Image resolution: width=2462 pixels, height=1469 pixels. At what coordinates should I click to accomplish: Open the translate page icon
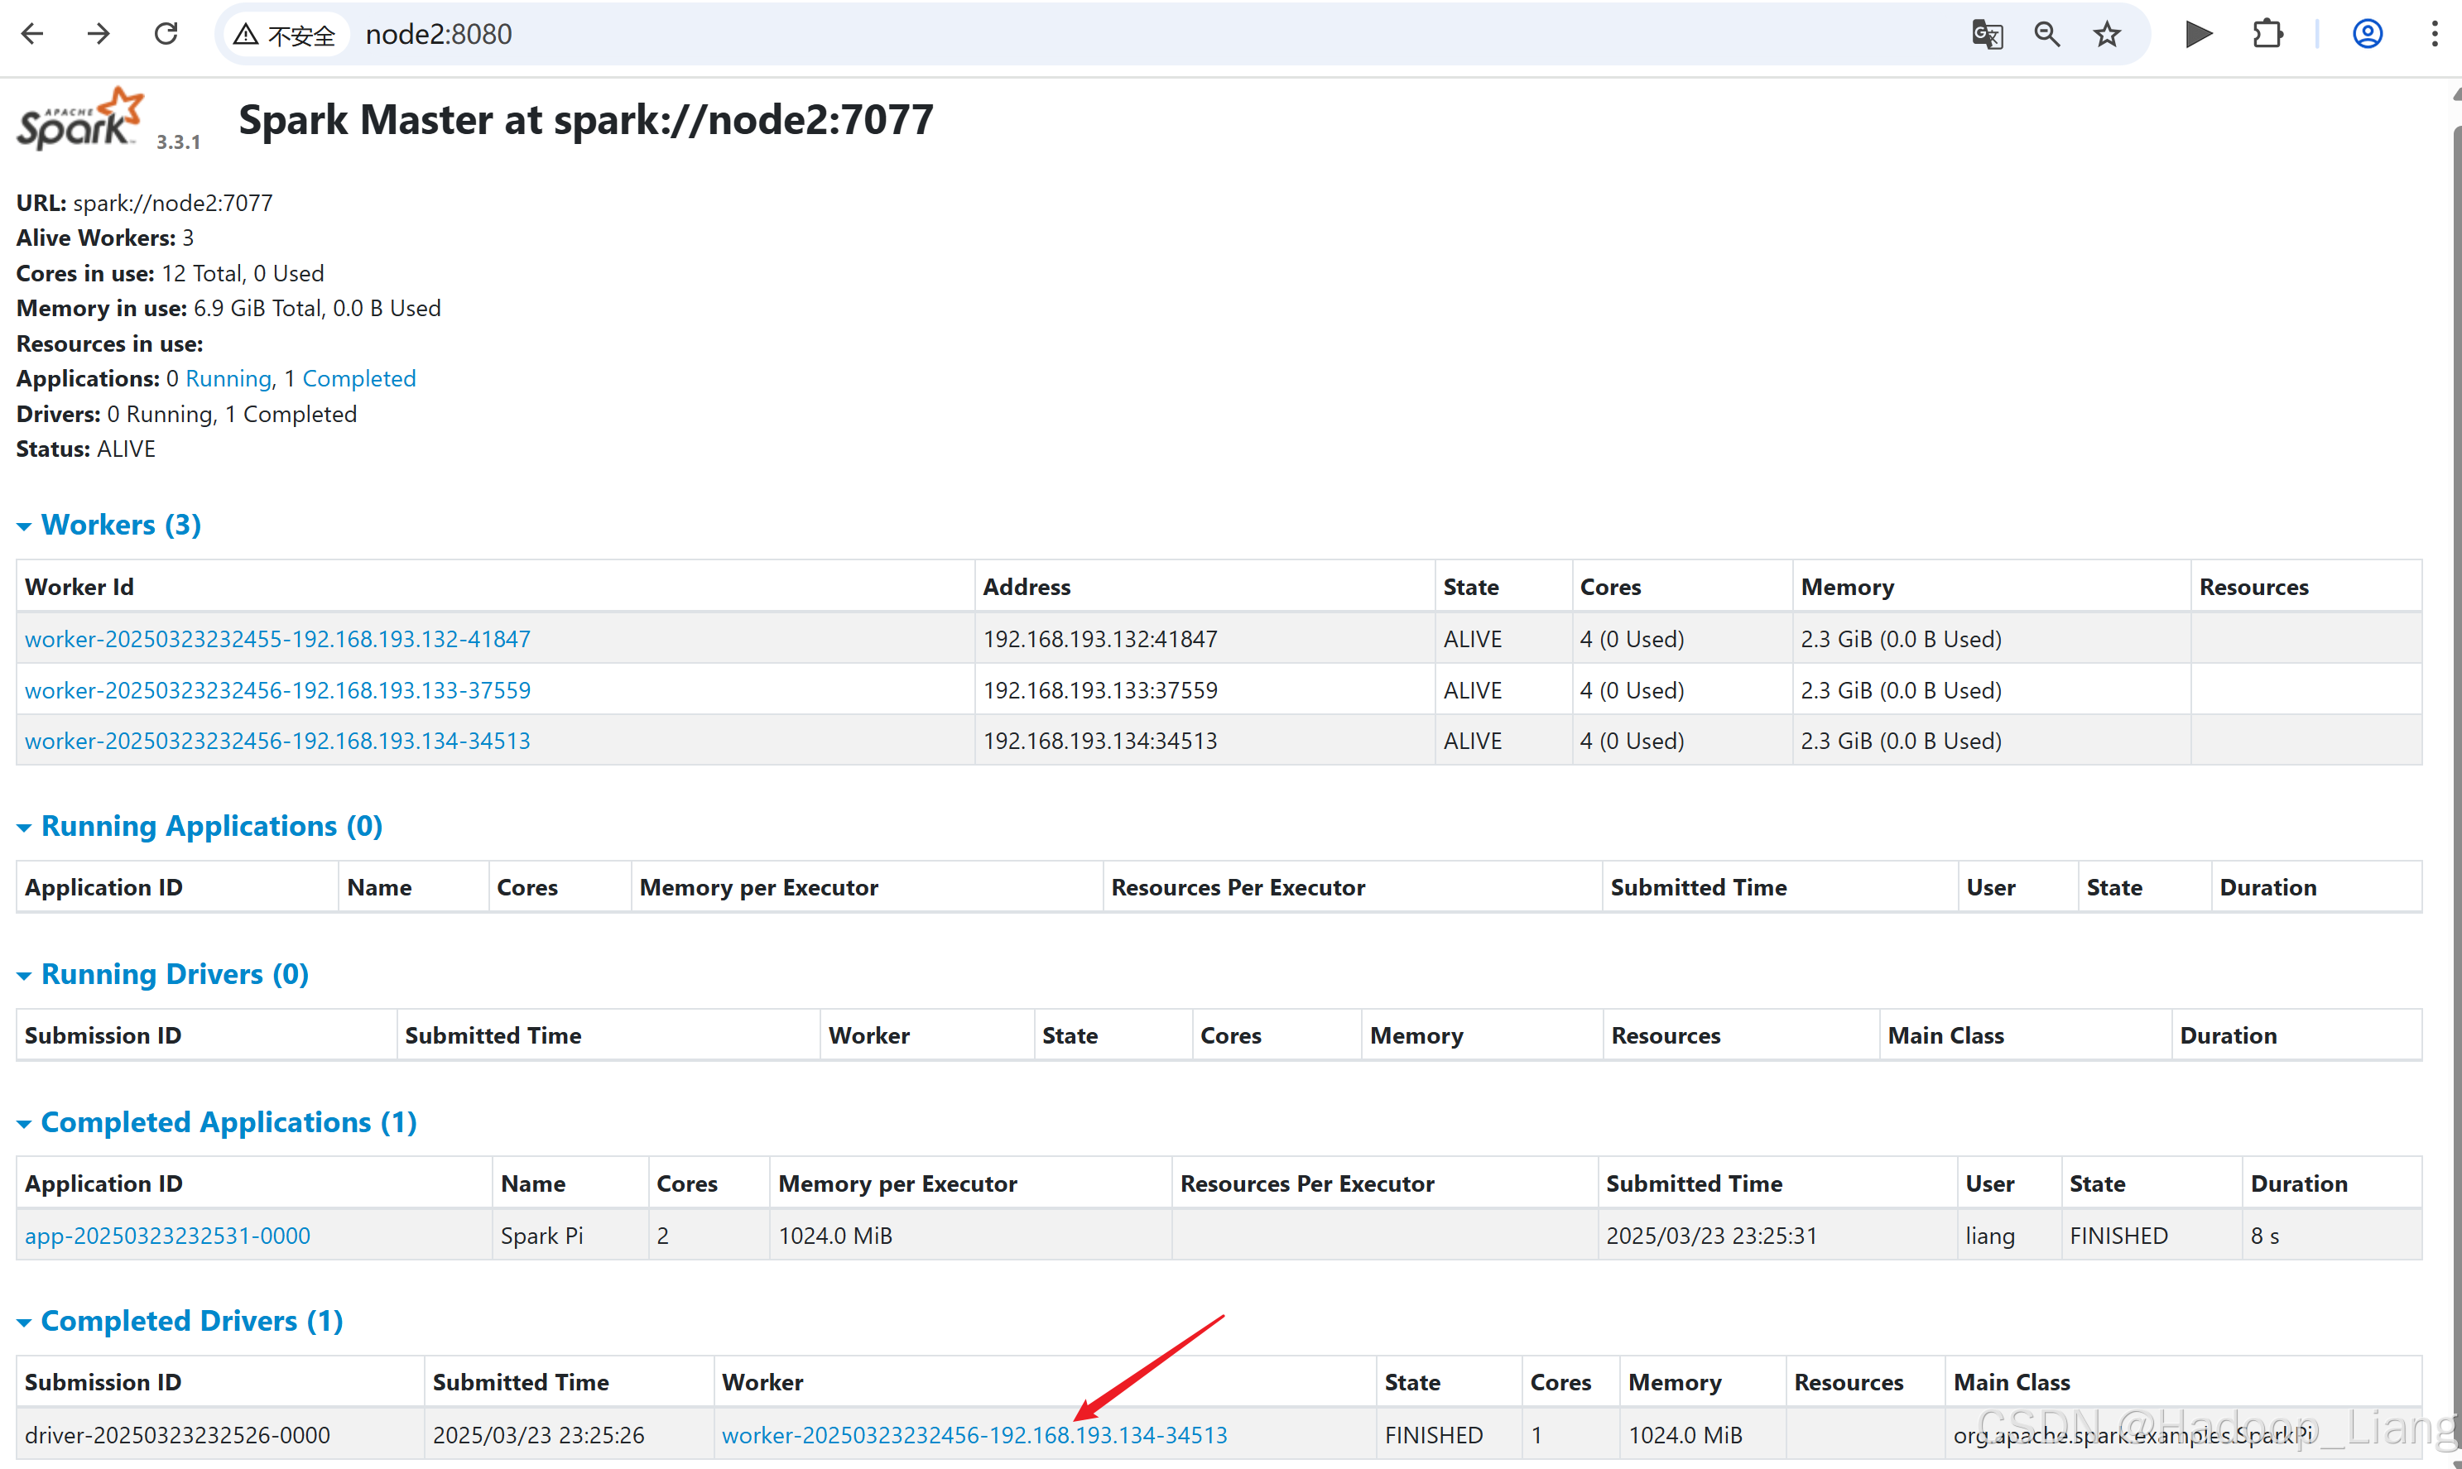pos(1987,35)
